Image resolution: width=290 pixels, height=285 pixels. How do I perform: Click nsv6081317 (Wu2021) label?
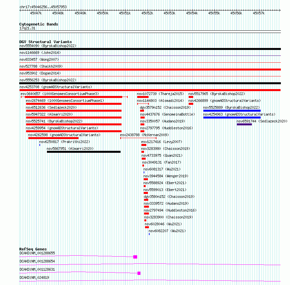(x=162, y=169)
